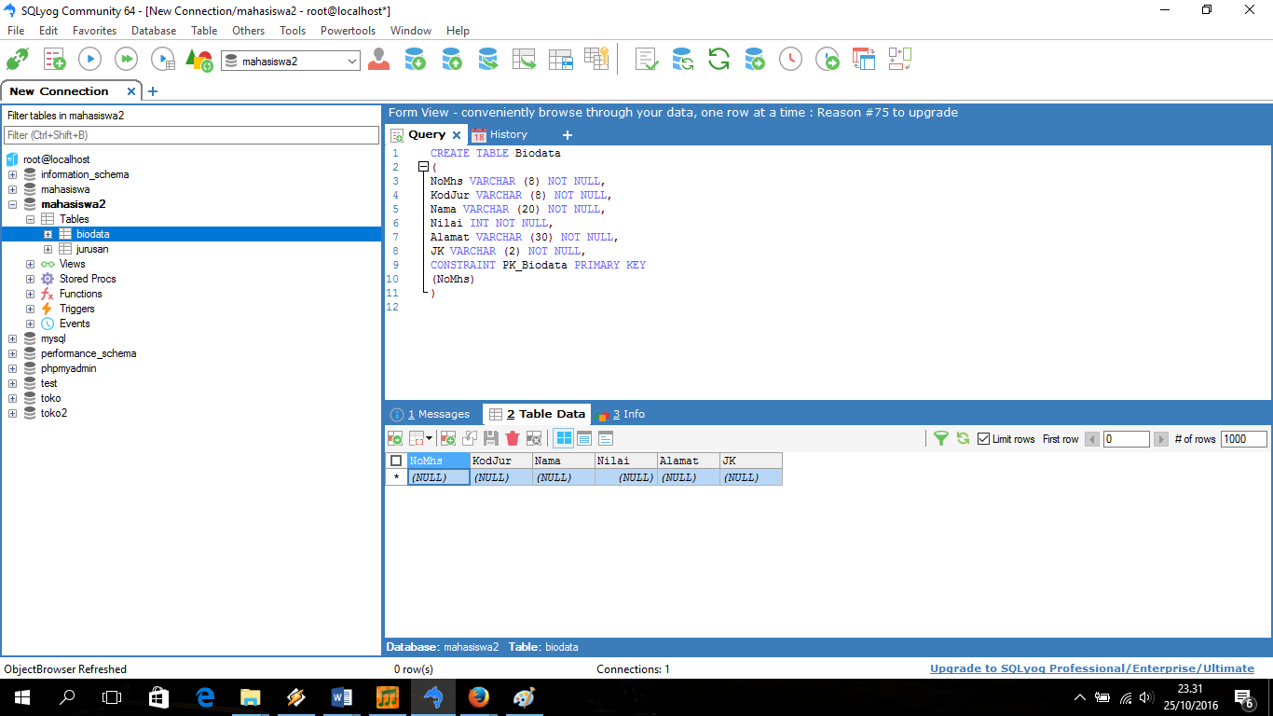Enable the Limit rows checkbox
The width and height of the screenshot is (1273, 716).
click(983, 438)
